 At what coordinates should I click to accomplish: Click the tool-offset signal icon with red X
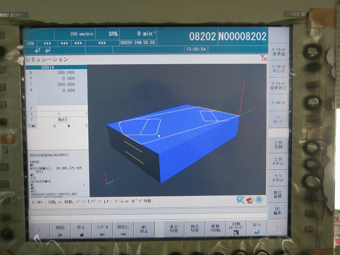(263, 59)
